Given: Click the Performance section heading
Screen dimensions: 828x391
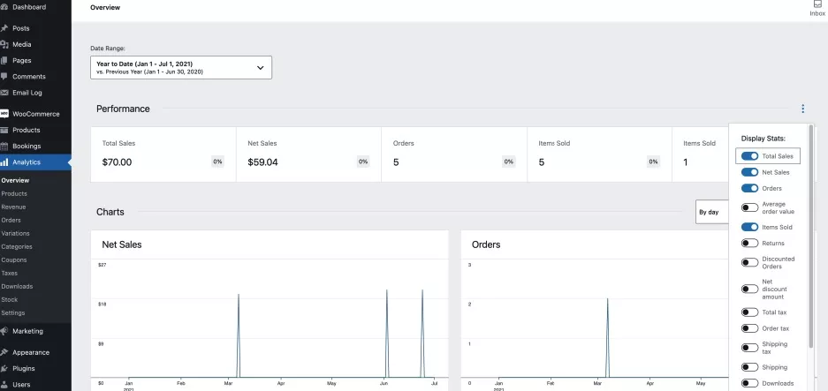Looking at the screenshot, I should point(123,109).
